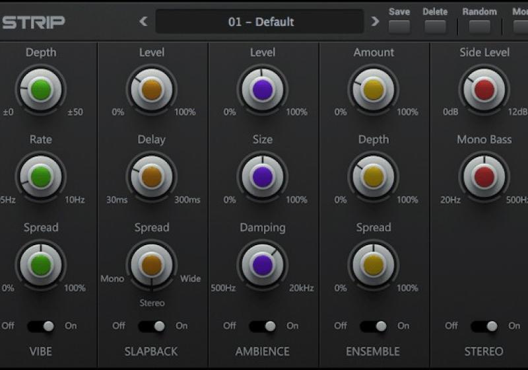528x370 pixels.
Task: Click the yellow Ensemble Amount knob
Action: [373, 89]
